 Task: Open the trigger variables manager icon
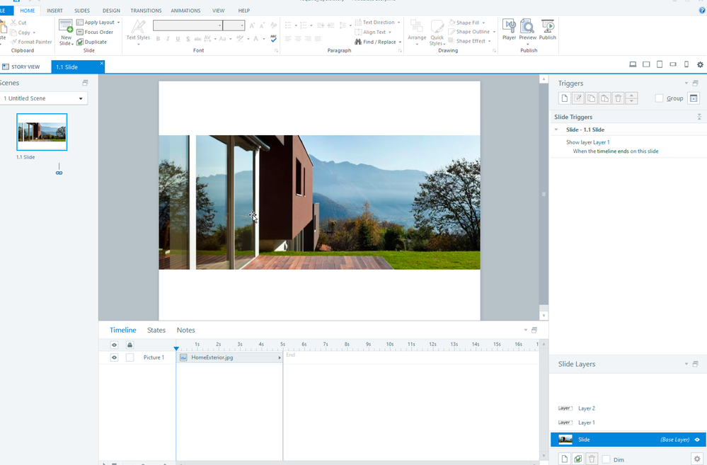click(x=694, y=98)
